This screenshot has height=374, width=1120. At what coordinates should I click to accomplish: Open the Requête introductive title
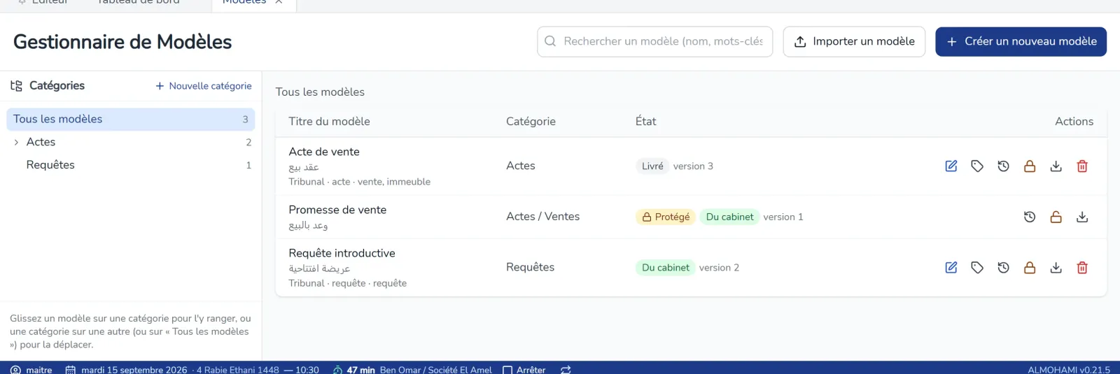[342, 253]
